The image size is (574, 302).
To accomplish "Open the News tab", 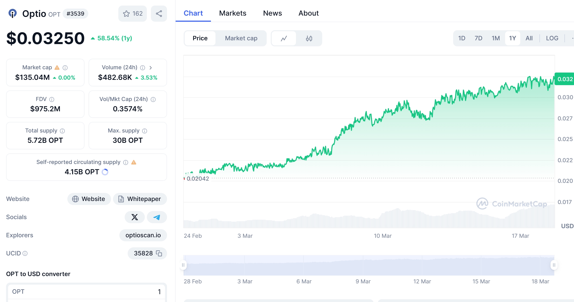I will pyautogui.click(x=272, y=13).
